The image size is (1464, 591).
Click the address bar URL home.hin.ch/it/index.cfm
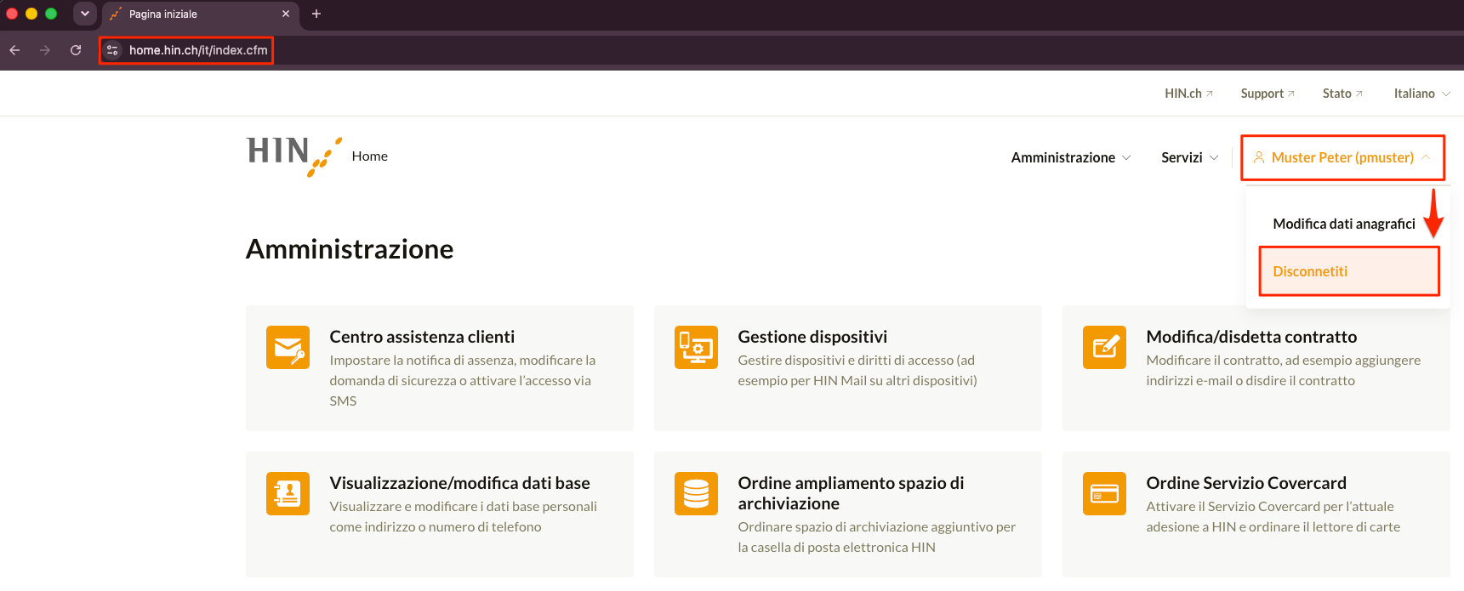[x=198, y=50]
